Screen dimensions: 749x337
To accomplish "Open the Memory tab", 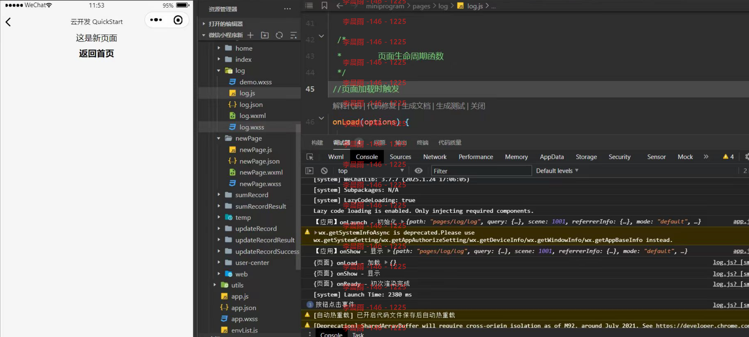I will [x=516, y=157].
